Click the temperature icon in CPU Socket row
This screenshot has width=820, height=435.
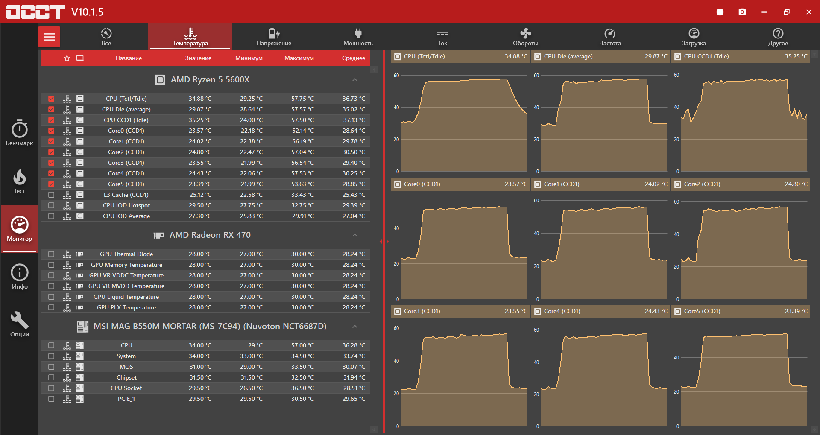(67, 388)
